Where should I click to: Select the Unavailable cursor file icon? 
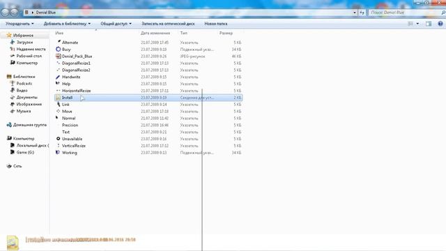click(58, 139)
